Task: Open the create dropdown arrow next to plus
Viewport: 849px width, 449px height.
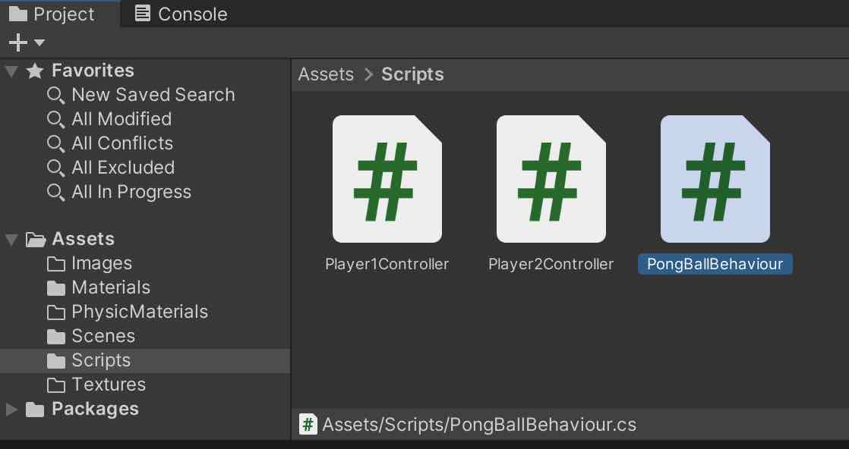Action: tap(39, 42)
